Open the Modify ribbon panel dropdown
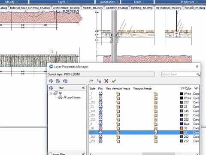The image size is (206, 155). 17,2
